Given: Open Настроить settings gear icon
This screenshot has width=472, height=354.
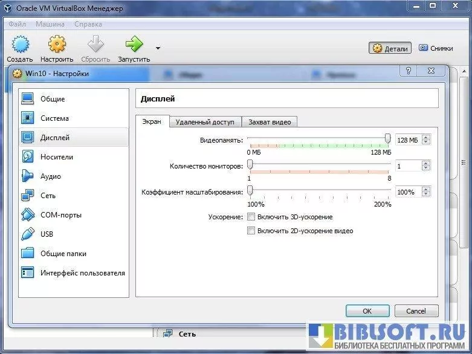Looking at the screenshot, I should pos(57,45).
